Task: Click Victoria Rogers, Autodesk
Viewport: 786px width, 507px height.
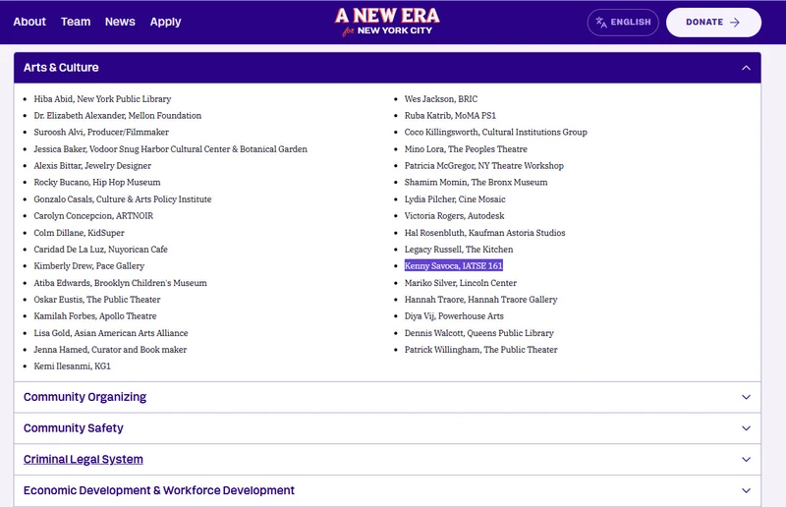Action: [454, 215]
